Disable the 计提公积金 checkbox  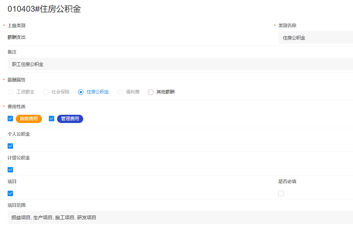click(x=10, y=169)
